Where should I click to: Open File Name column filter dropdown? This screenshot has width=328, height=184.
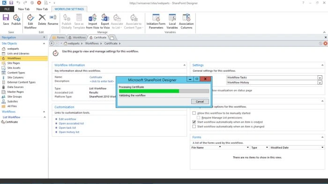pos(248,147)
